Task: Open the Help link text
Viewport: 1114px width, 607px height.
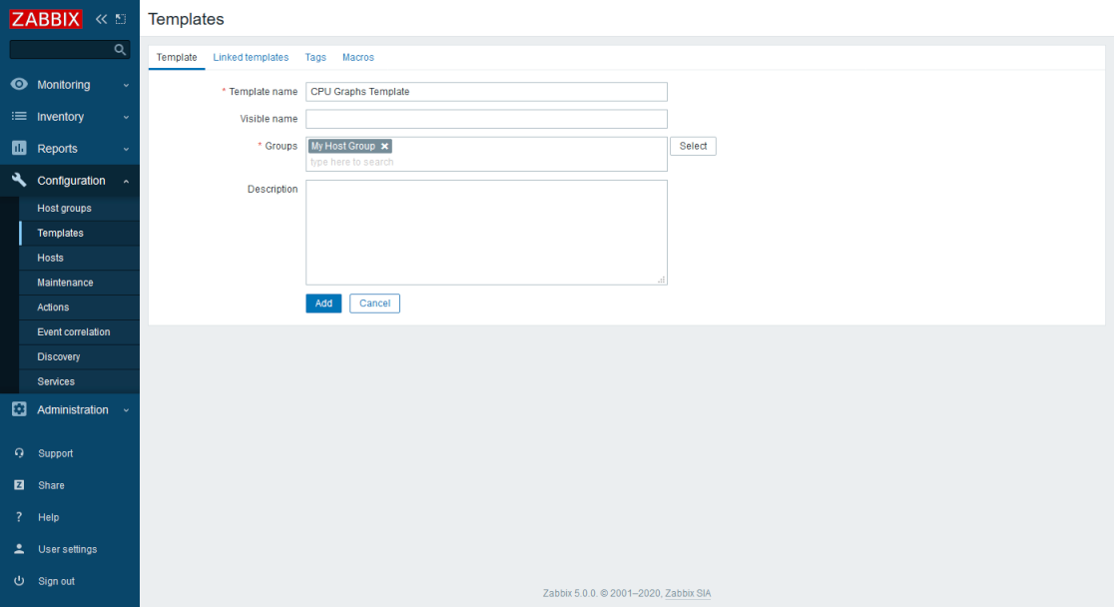Action: point(48,517)
